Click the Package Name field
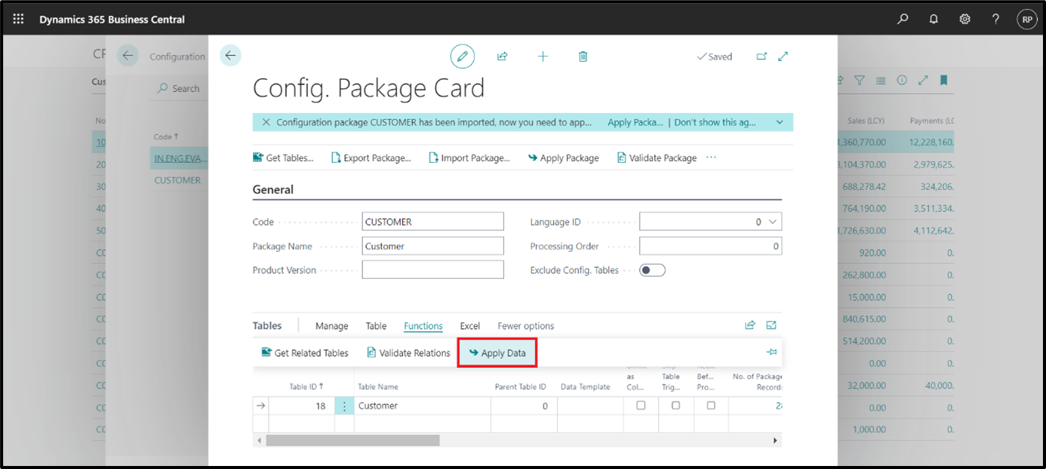Screen dimensions: 1046x469 pos(432,246)
